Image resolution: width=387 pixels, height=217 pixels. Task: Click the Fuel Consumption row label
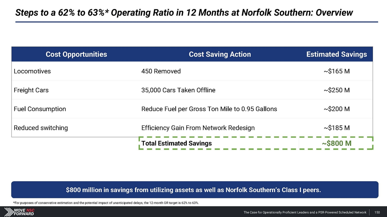(x=40, y=109)
